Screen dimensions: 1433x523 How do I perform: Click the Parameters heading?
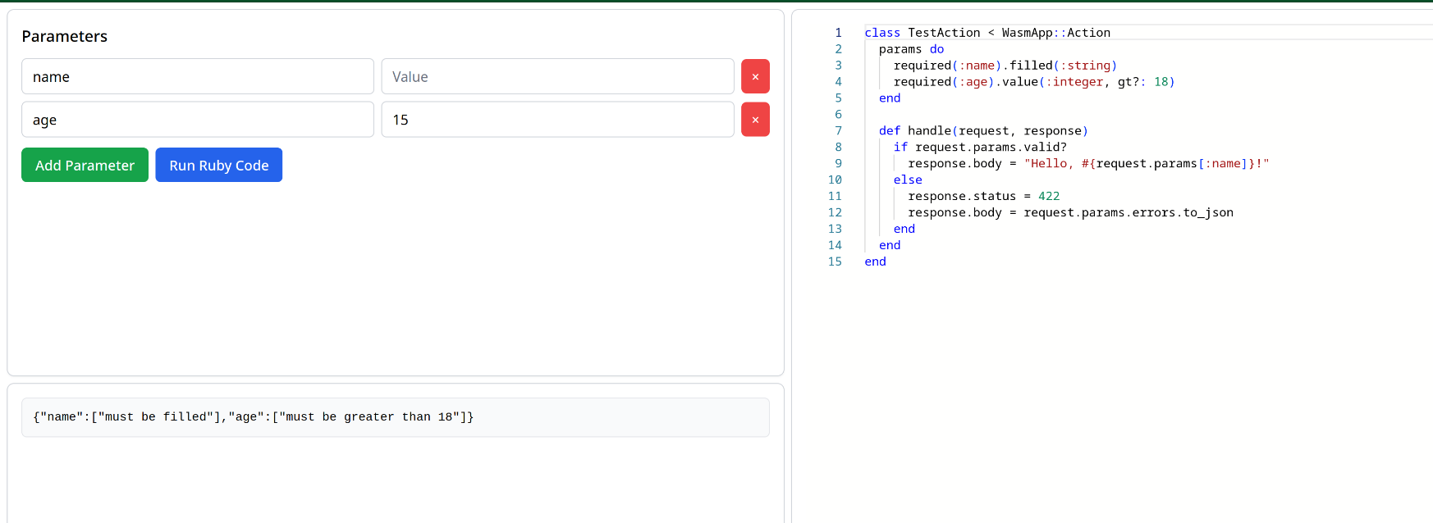[65, 36]
